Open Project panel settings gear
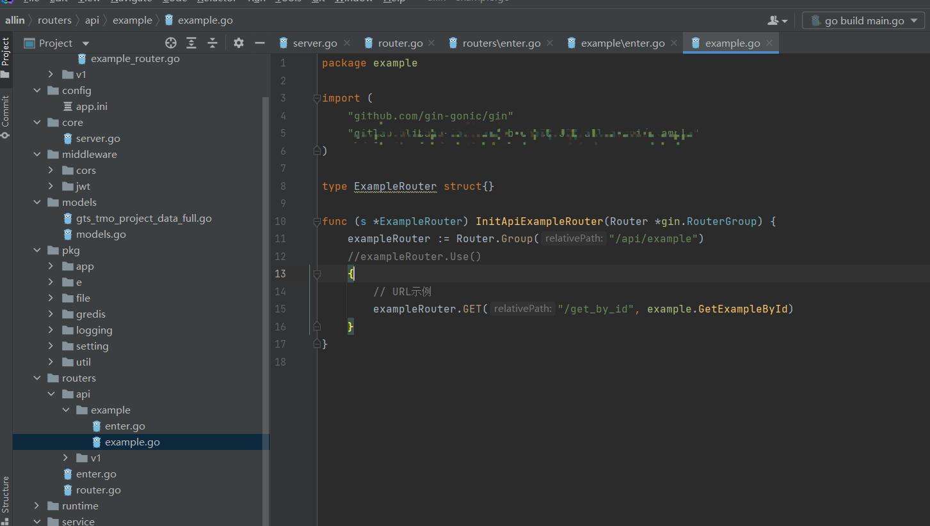 [x=239, y=43]
